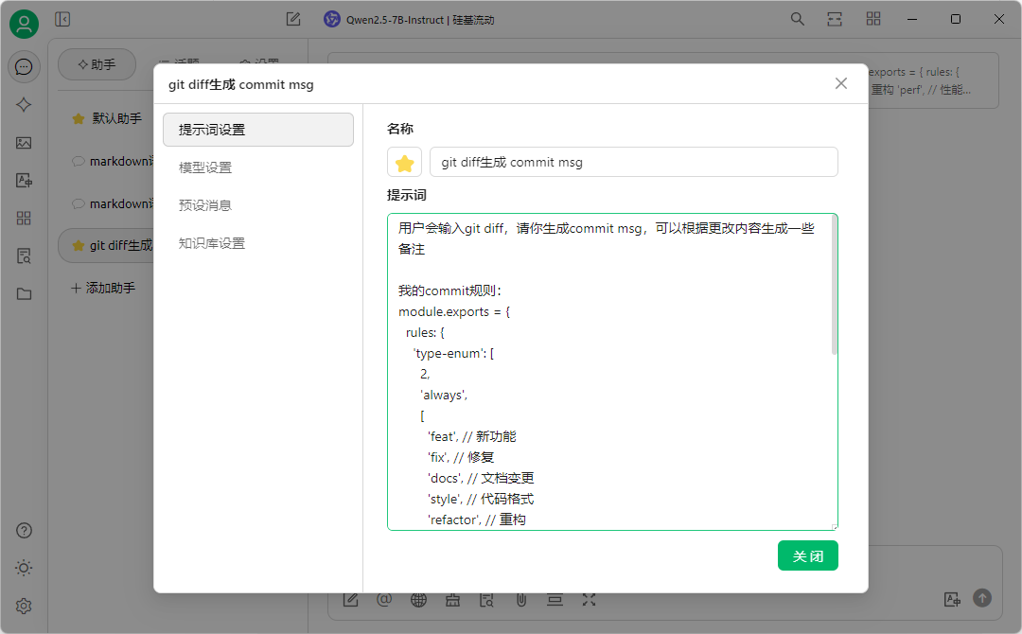The image size is (1022, 634).
Task: Open the image generation icon in left sidebar
Action: point(24,143)
